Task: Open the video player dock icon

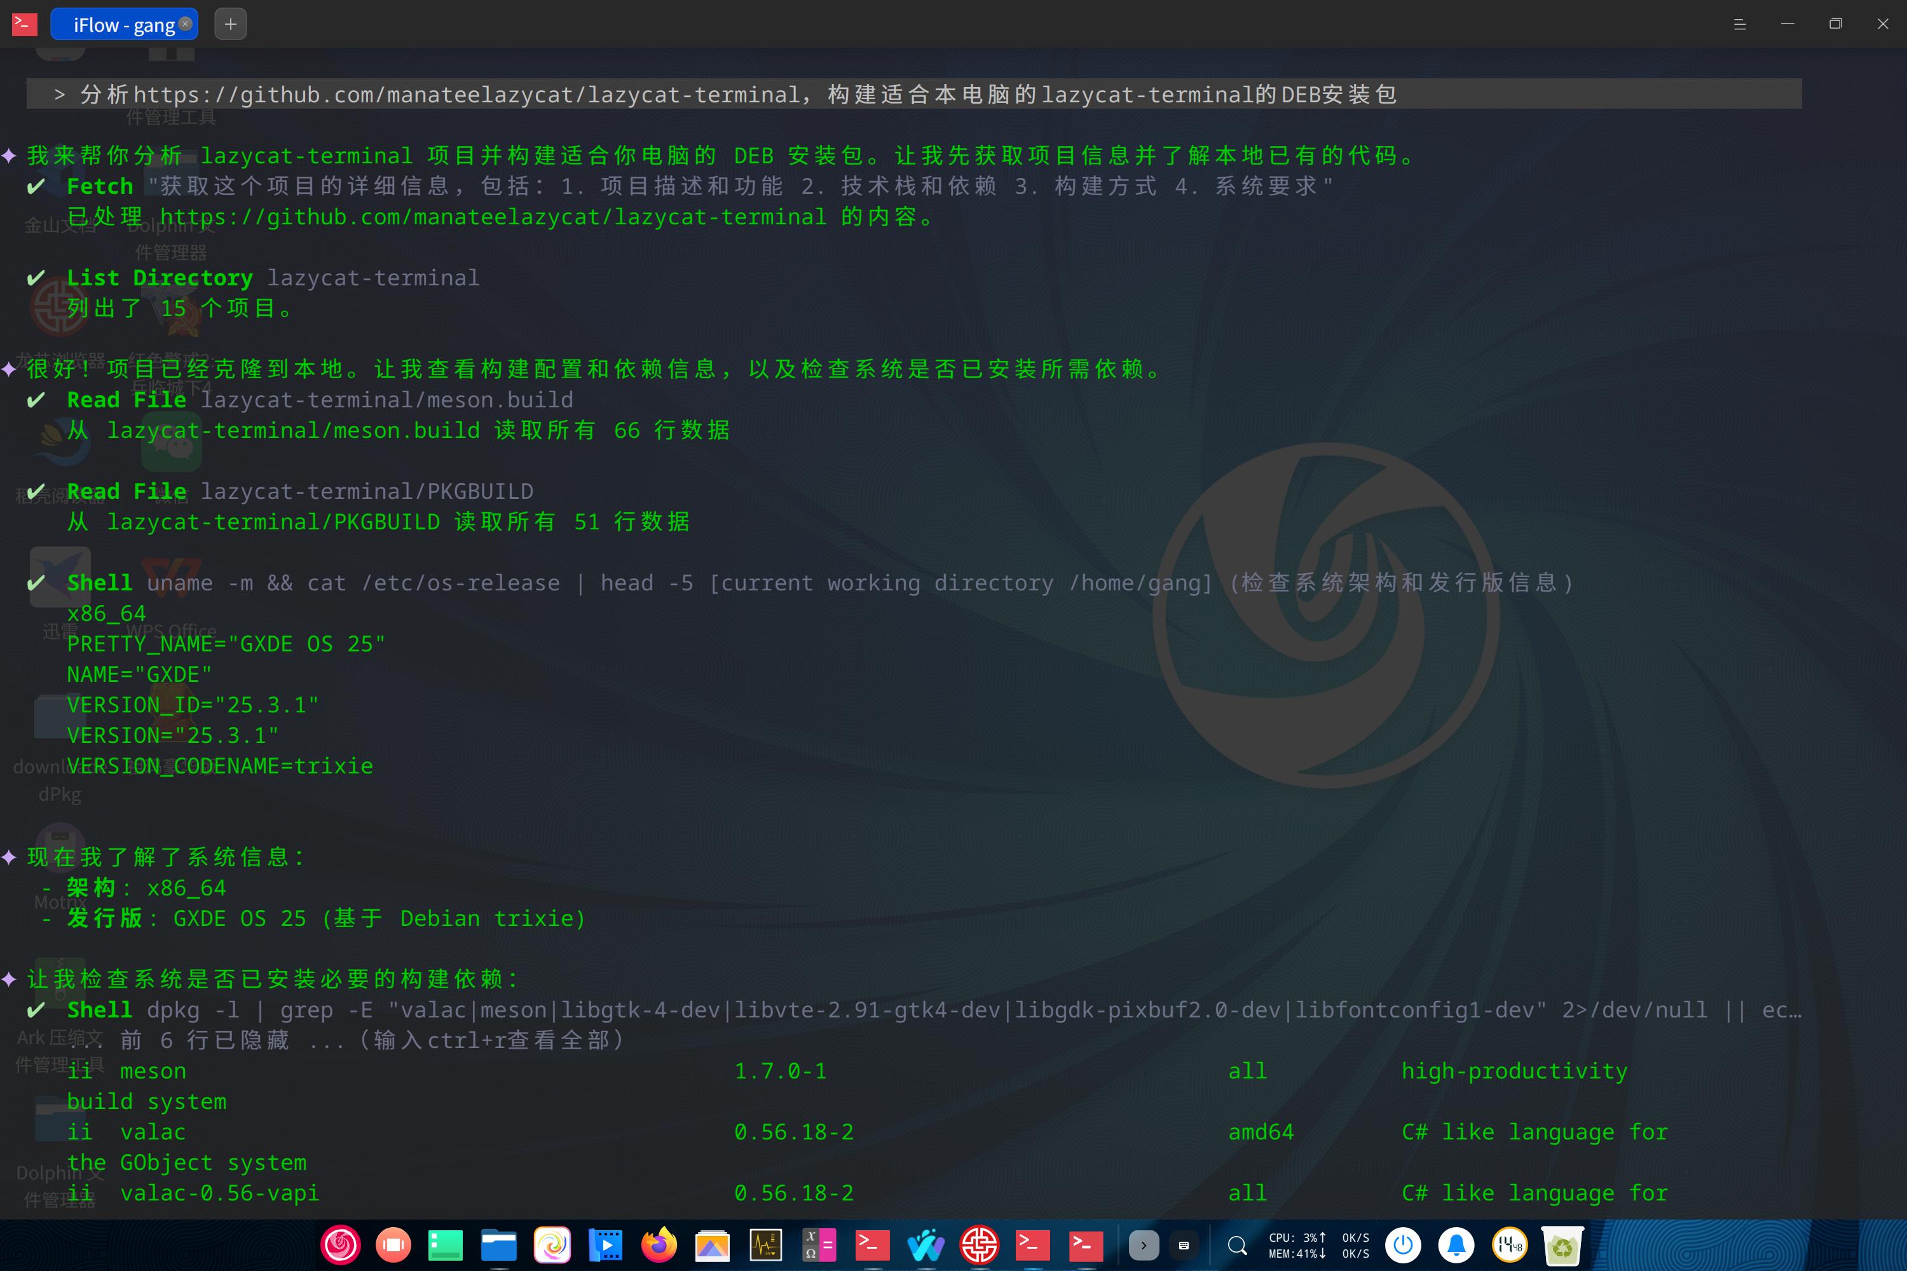Action: tap(606, 1245)
